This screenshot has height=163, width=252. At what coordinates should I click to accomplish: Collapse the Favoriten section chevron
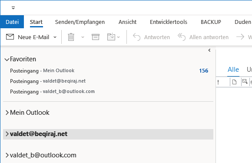pyautogui.click(x=7, y=60)
